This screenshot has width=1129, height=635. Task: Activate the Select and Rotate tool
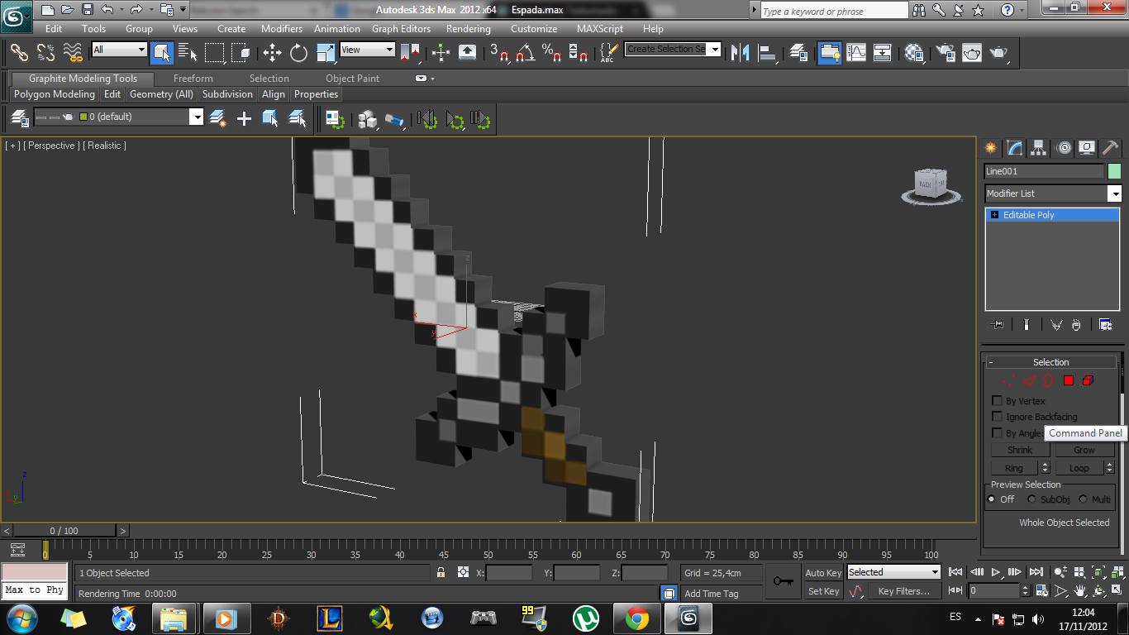tap(298, 52)
